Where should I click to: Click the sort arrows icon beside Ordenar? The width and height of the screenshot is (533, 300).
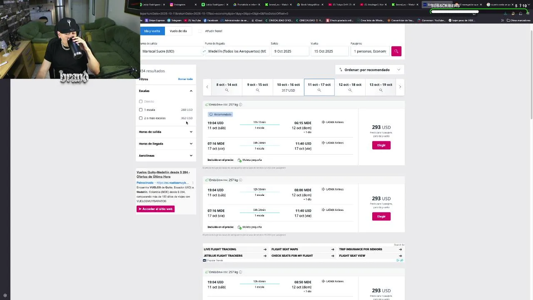coord(341,70)
